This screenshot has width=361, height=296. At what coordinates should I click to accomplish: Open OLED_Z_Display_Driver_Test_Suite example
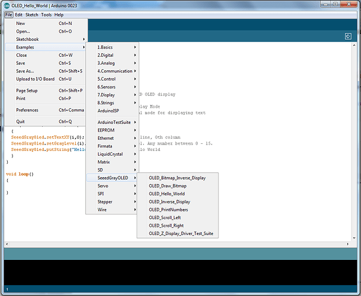point(178,234)
